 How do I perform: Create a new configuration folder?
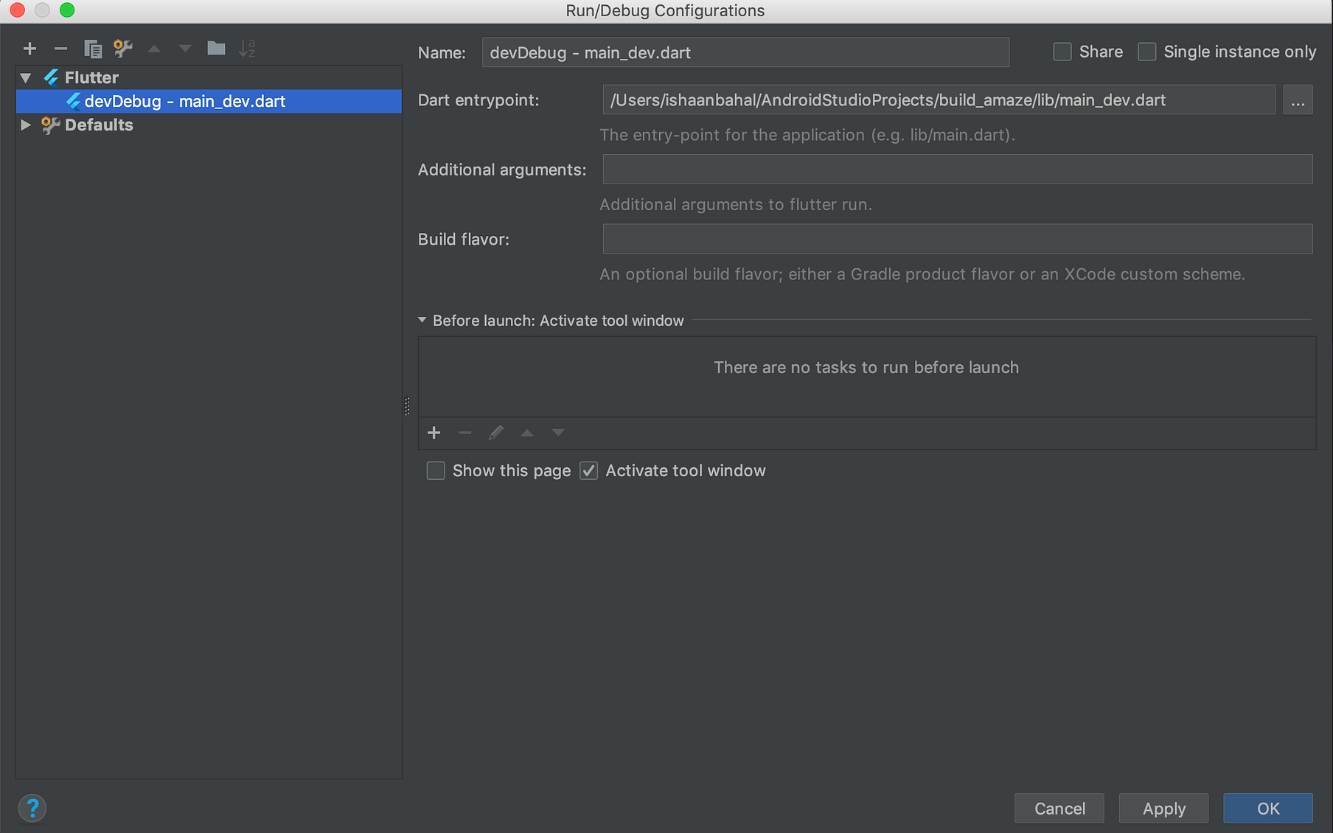click(216, 48)
